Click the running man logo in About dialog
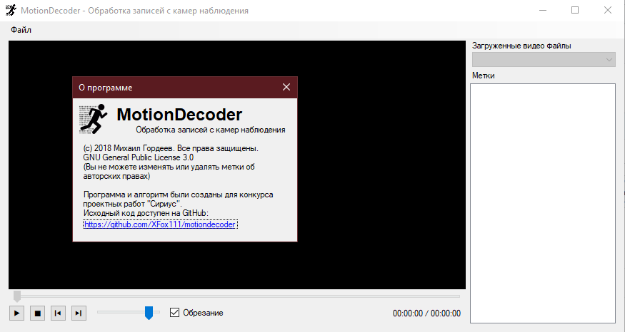Screen dimensions: 625x332 pyautogui.click(x=92, y=119)
